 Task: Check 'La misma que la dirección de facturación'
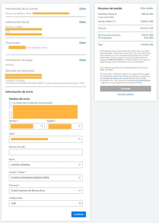point(10,103)
